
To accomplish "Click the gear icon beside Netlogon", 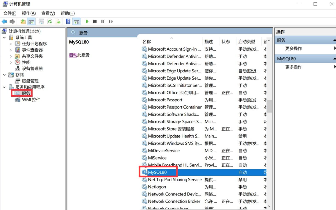I will 144,187.
